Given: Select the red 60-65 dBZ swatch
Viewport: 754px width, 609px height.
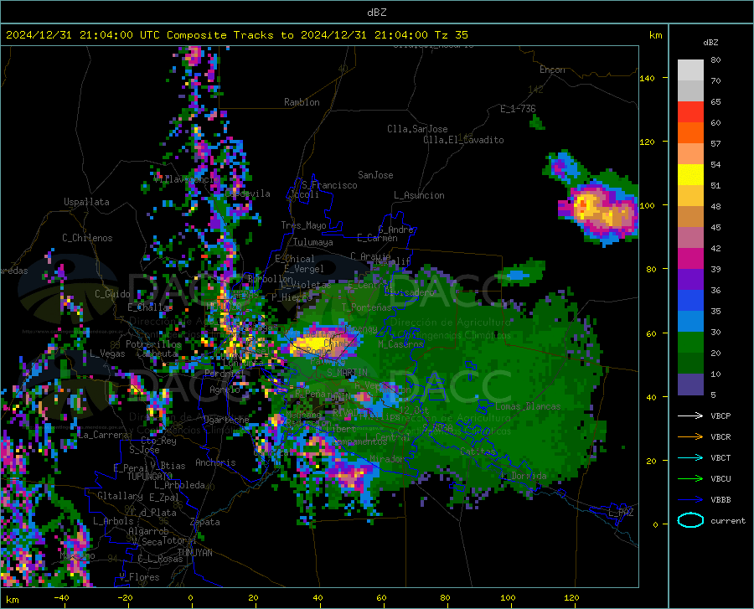Looking at the screenshot, I should click(690, 112).
